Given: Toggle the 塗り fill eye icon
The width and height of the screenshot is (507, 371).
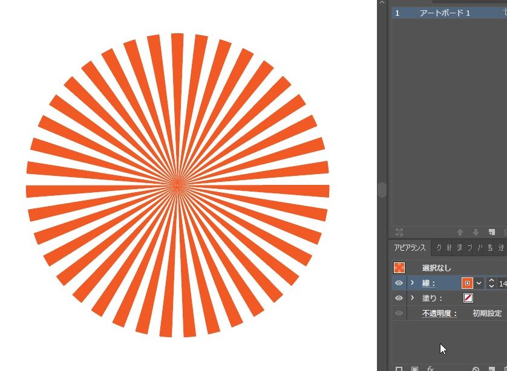Looking at the screenshot, I should pos(399,298).
